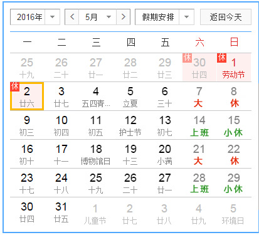Image resolution: width=259 pixels, height=235 pixels.
Task: Select highlighted day 2 廿六
Action: [x=27, y=97]
